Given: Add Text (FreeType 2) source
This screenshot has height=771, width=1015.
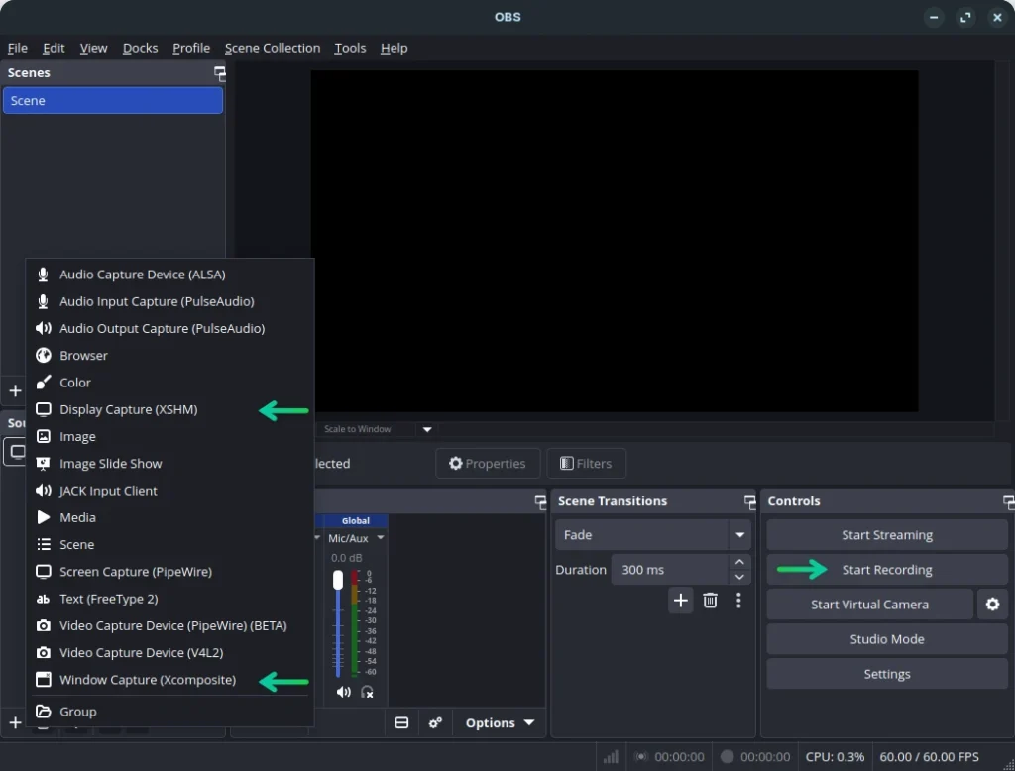Looking at the screenshot, I should pos(169,599).
